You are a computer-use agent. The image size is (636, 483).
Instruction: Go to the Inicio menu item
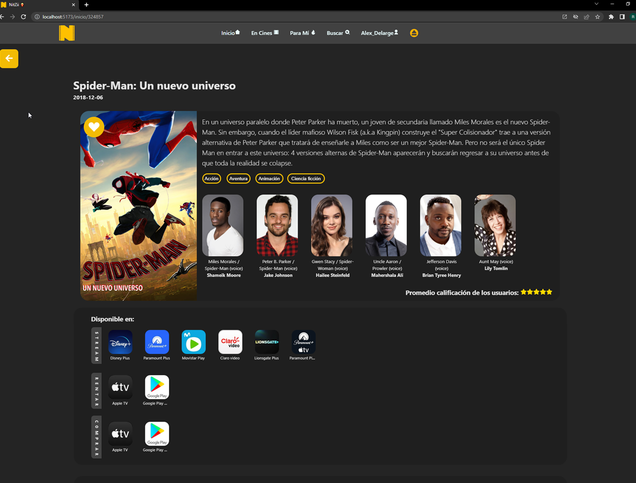230,33
